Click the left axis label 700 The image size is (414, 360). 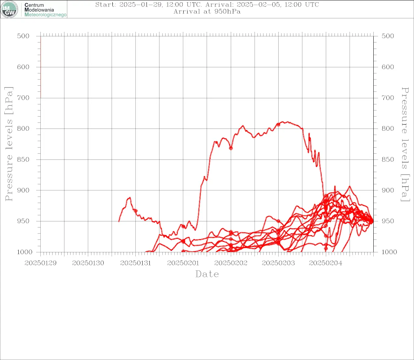tap(23, 98)
